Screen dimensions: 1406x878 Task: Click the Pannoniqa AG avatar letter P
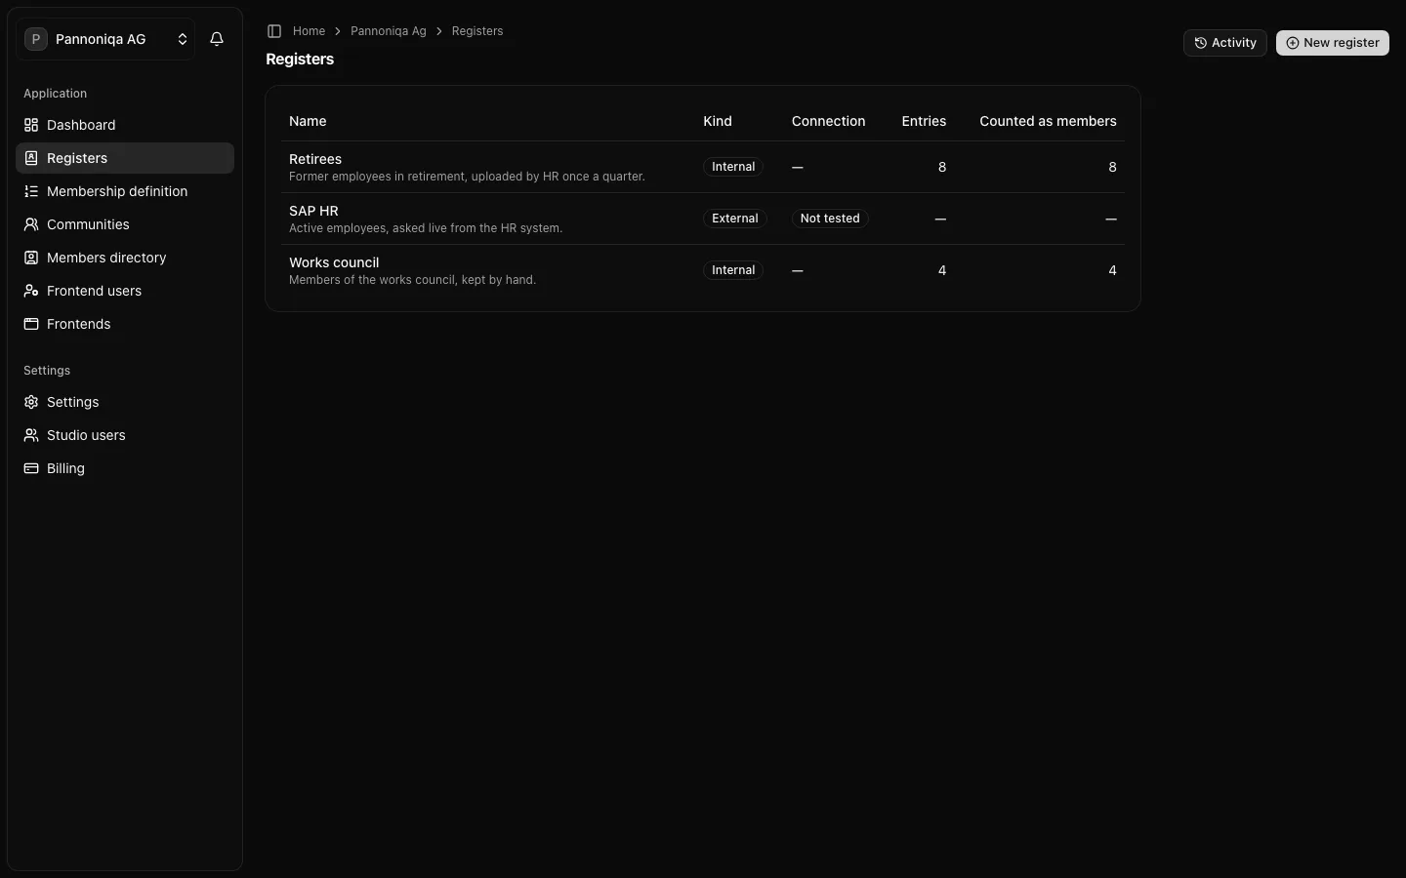tap(36, 39)
